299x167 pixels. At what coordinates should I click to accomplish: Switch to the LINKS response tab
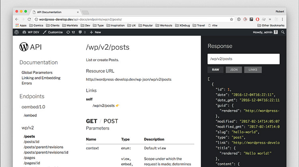253,70
